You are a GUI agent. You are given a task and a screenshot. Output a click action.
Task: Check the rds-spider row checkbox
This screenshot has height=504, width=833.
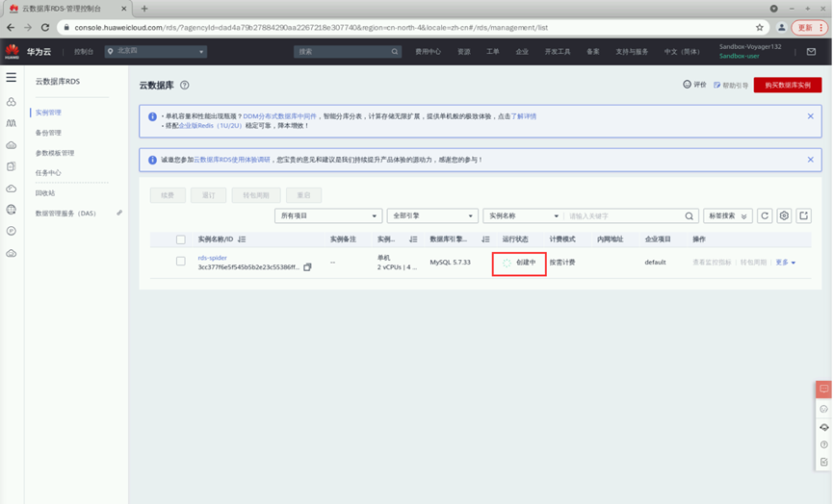[181, 261]
